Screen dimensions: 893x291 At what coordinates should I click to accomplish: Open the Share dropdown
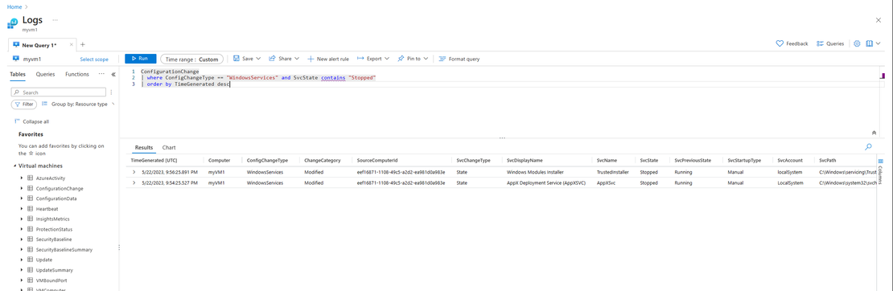tap(284, 59)
